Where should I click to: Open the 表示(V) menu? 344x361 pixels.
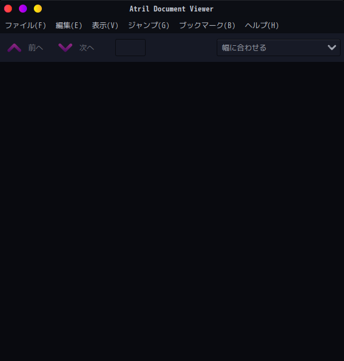[x=105, y=25]
